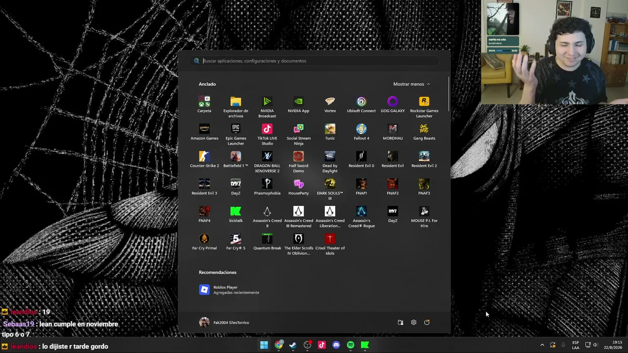The width and height of the screenshot is (628, 353).
Task: Switch the ESP LAA input language
Action: click(x=576, y=345)
